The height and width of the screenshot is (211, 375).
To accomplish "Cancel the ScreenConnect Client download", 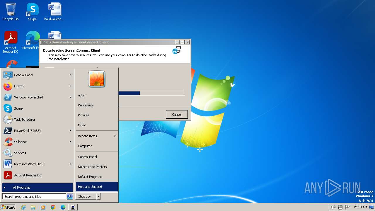I will (177, 115).
